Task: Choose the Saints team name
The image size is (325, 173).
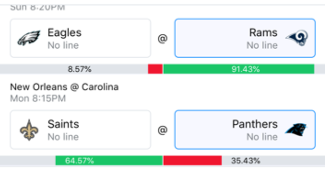Action: click(63, 124)
